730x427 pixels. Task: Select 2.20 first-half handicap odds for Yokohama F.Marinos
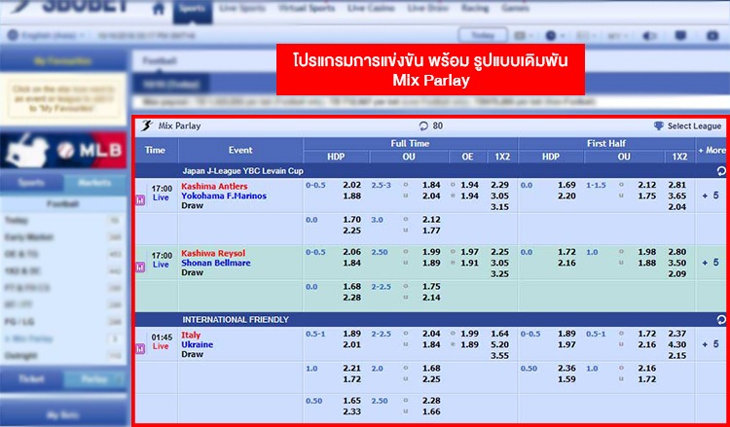(x=566, y=196)
